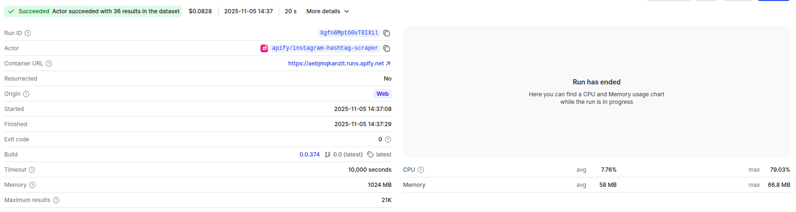Open build 0.0.374 link
This screenshot has height=212, width=796.
[x=310, y=155]
